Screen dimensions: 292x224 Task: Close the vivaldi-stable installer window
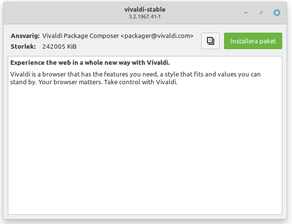coord(277,12)
